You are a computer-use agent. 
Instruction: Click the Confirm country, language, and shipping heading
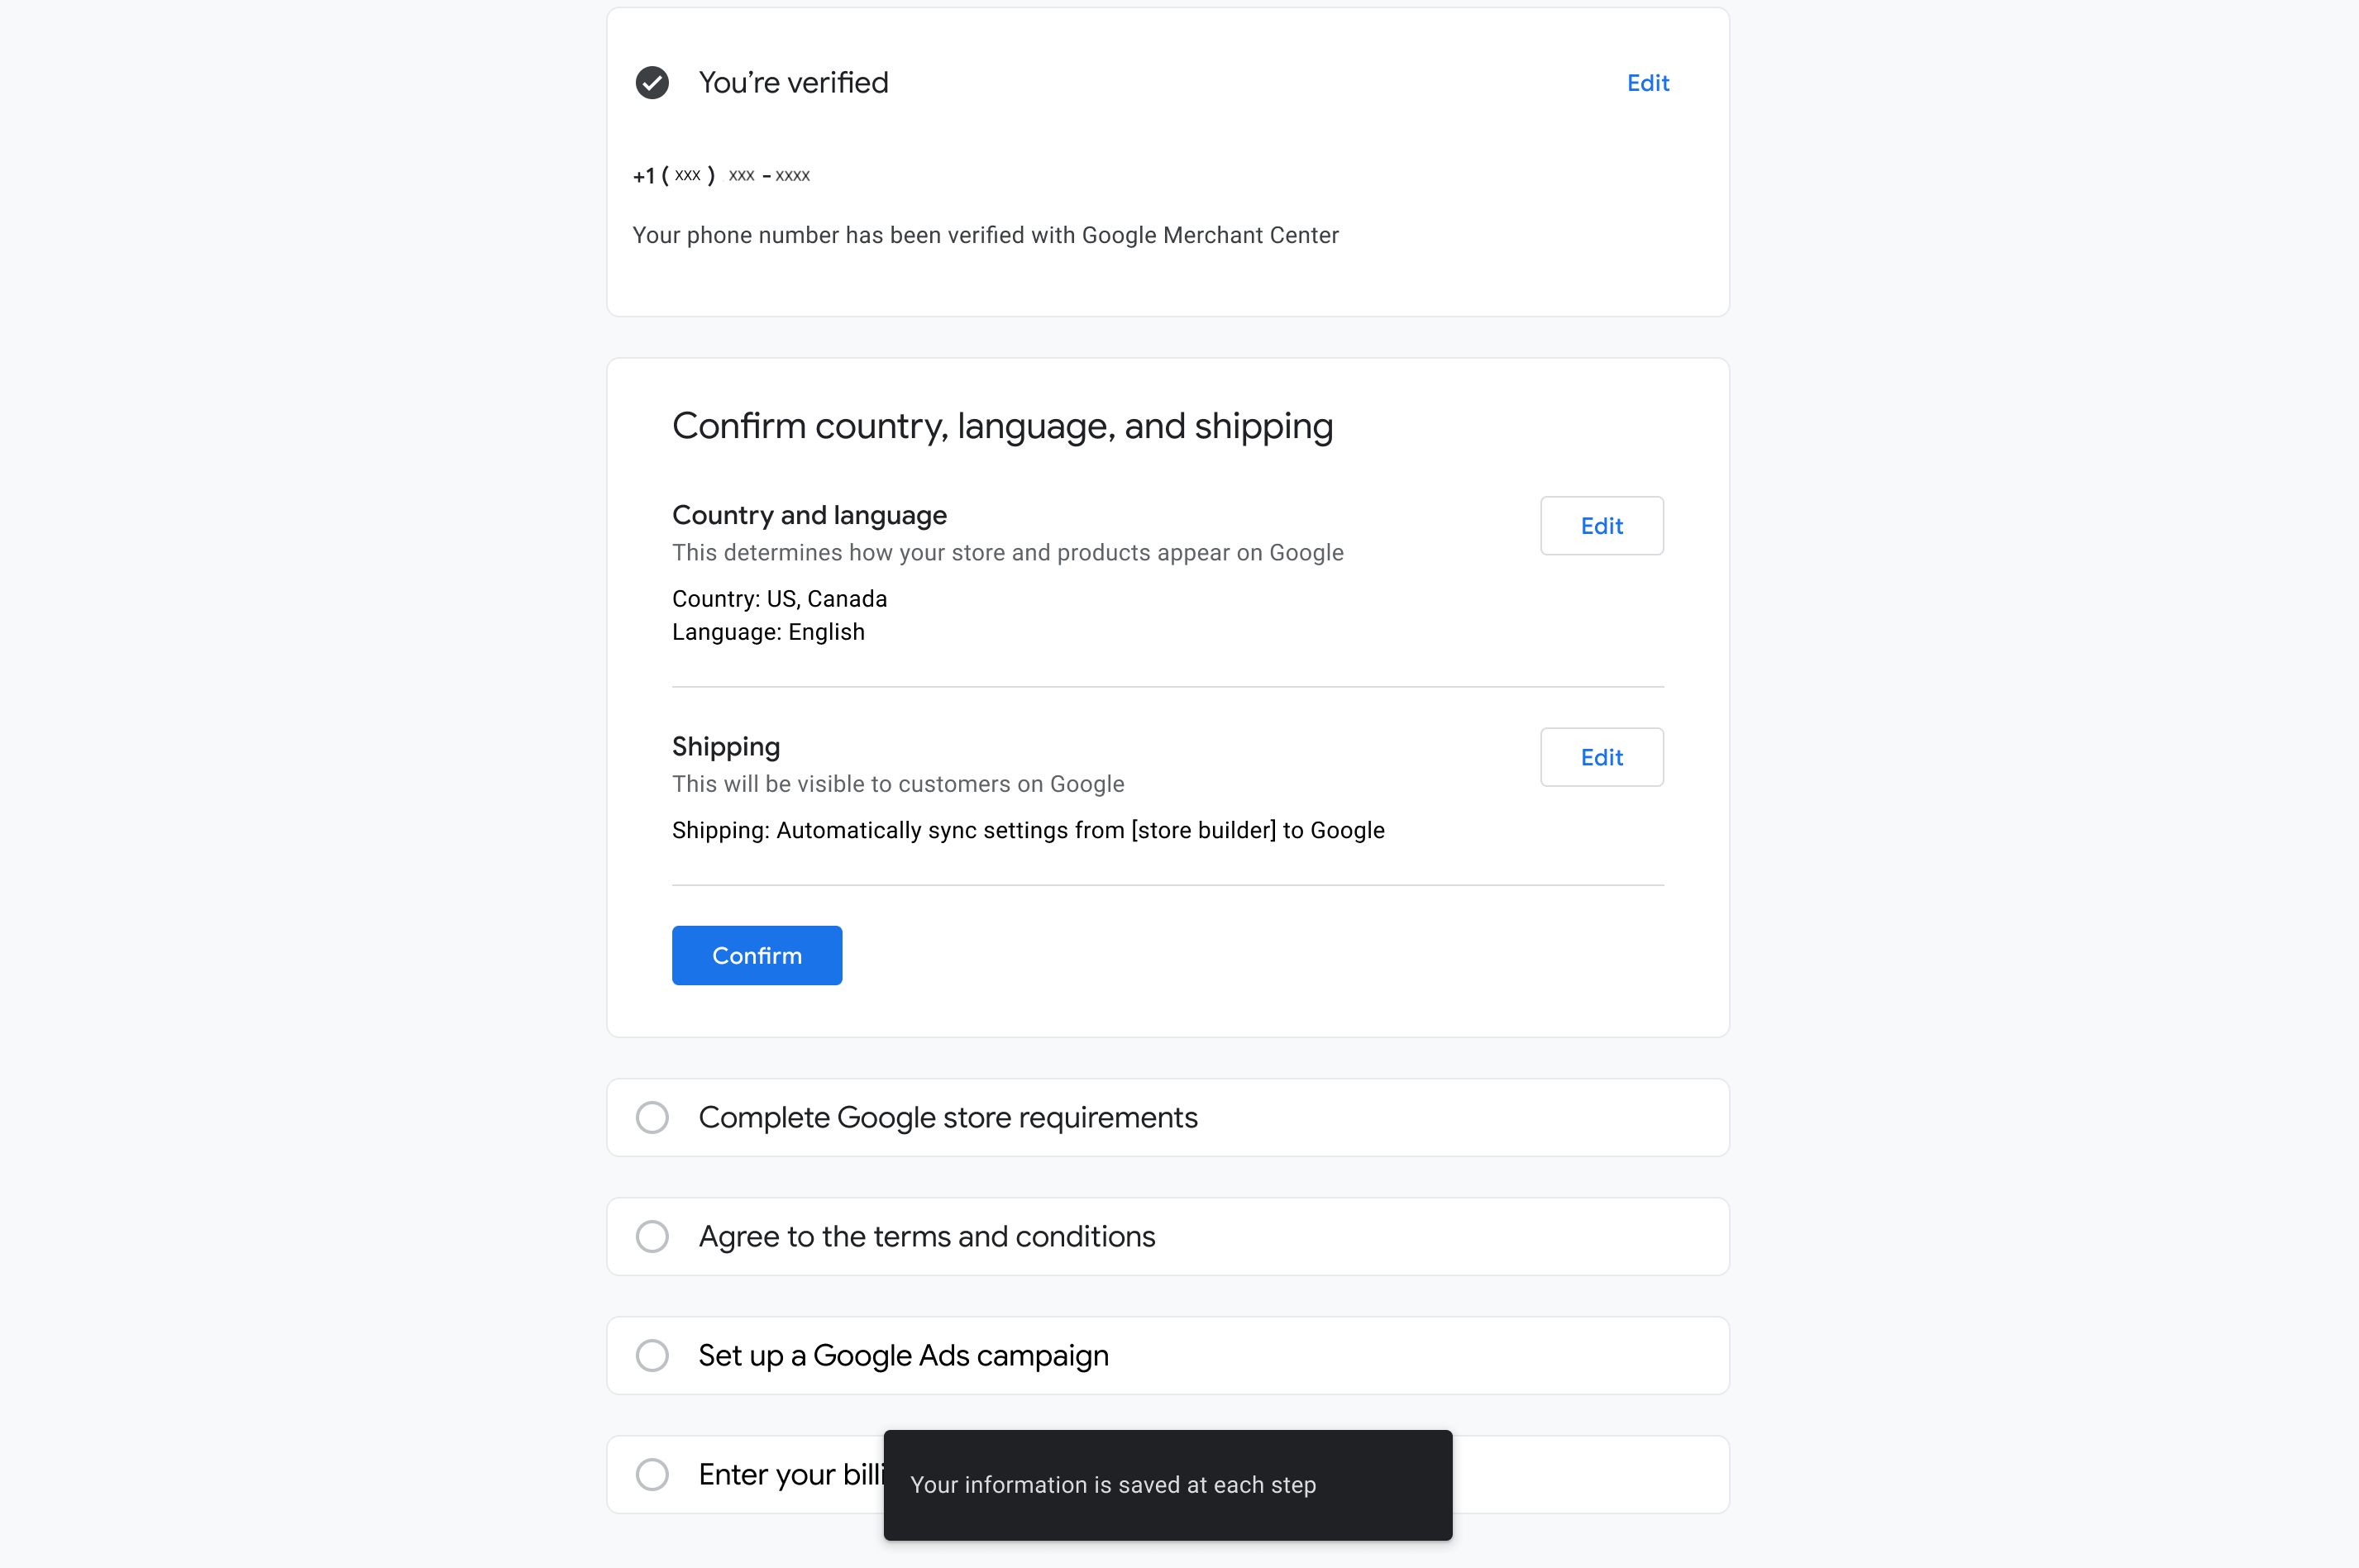coord(1002,426)
